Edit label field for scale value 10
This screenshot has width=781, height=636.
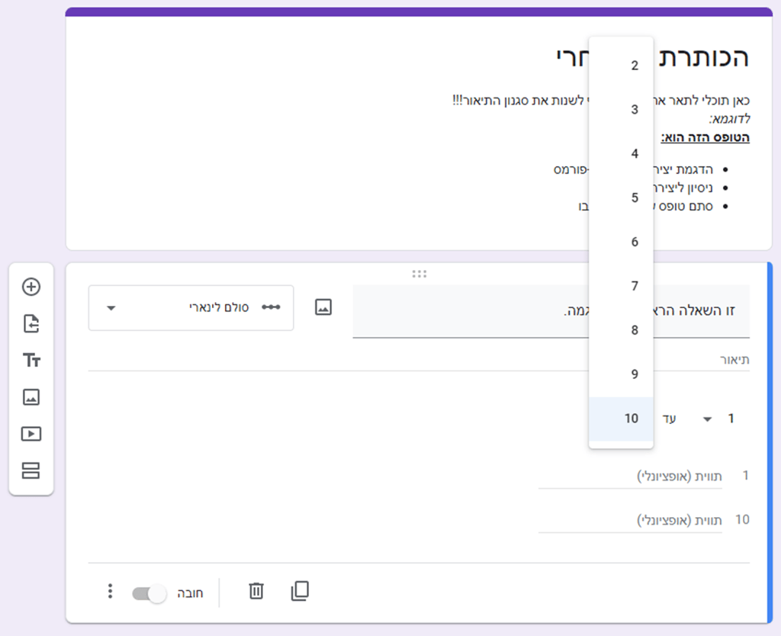[630, 520]
